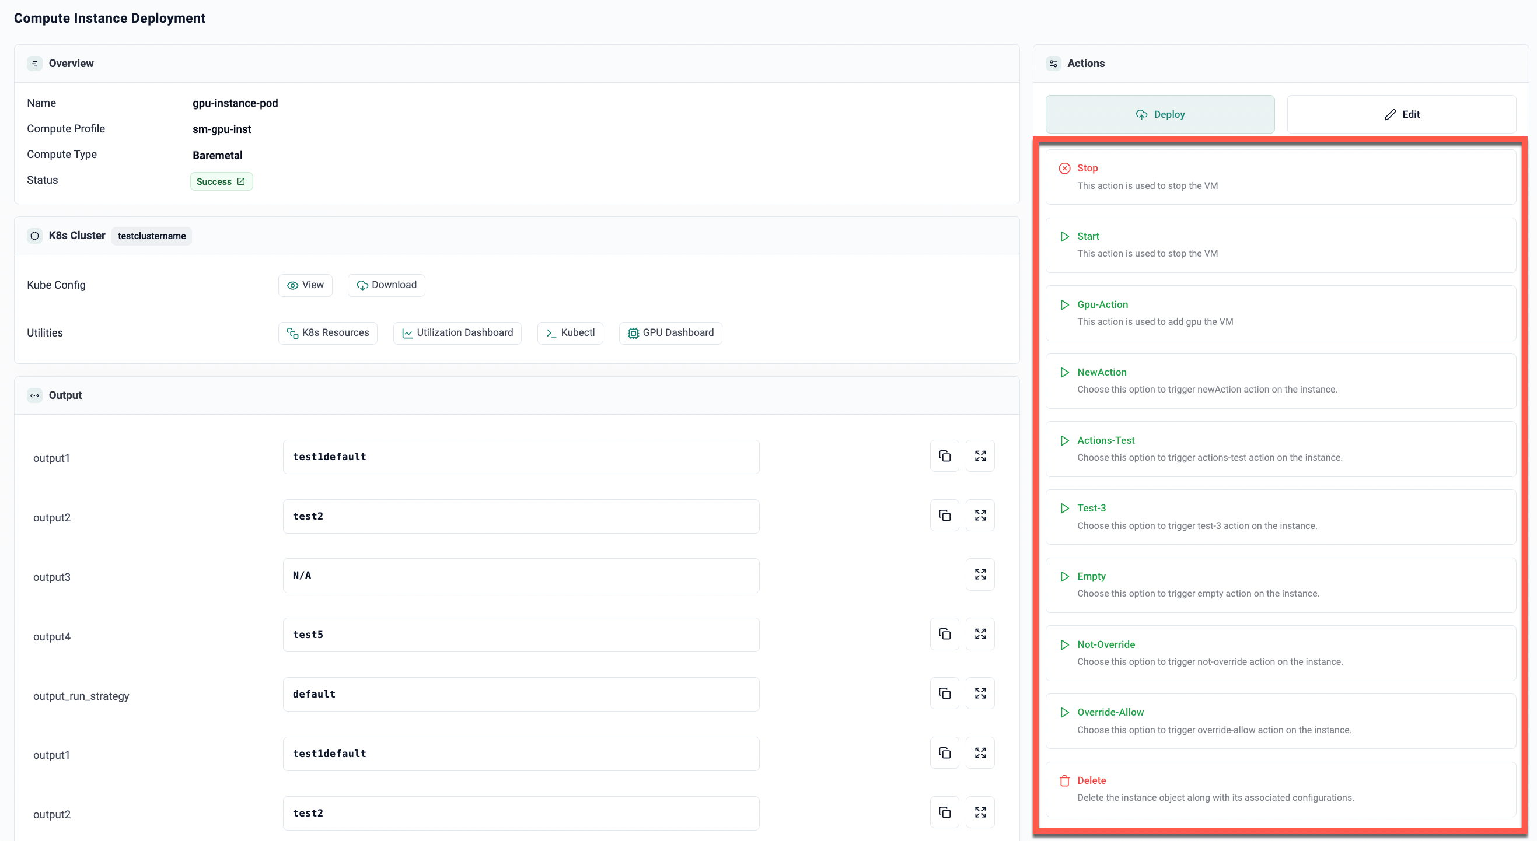Download the Kube Config file
The width and height of the screenshot is (1537, 841).
(x=386, y=285)
